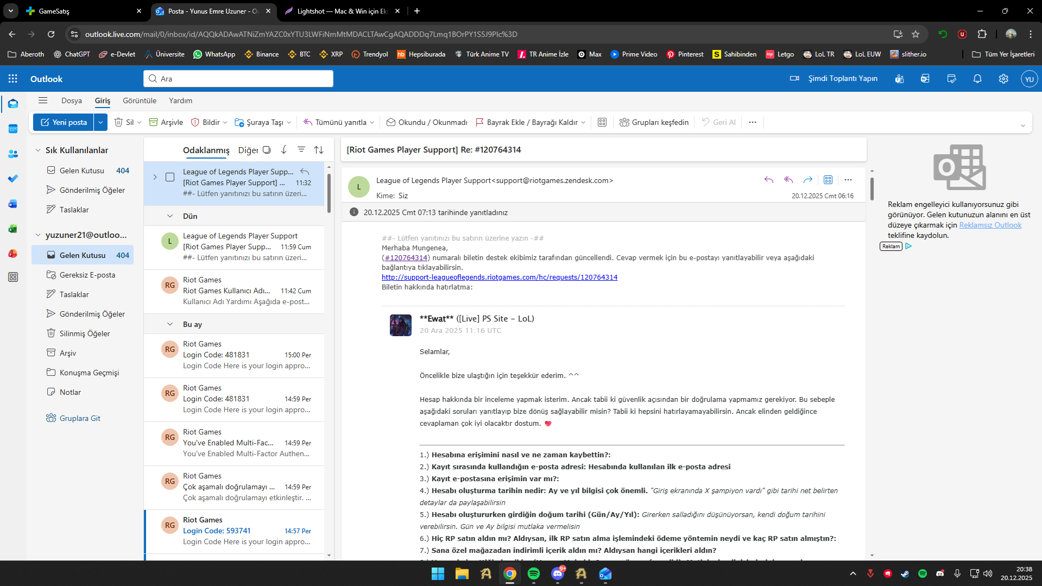This screenshot has width=1042, height=586.
Task: Open Yeni posta dropdown arrow
Action: [x=100, y=122]
